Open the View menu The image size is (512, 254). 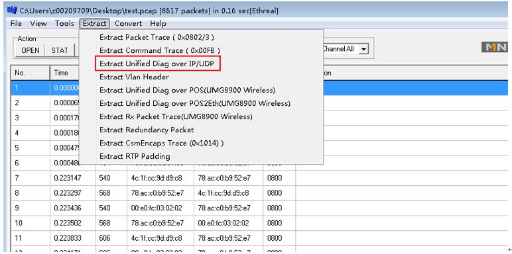[x=38, y=23]
